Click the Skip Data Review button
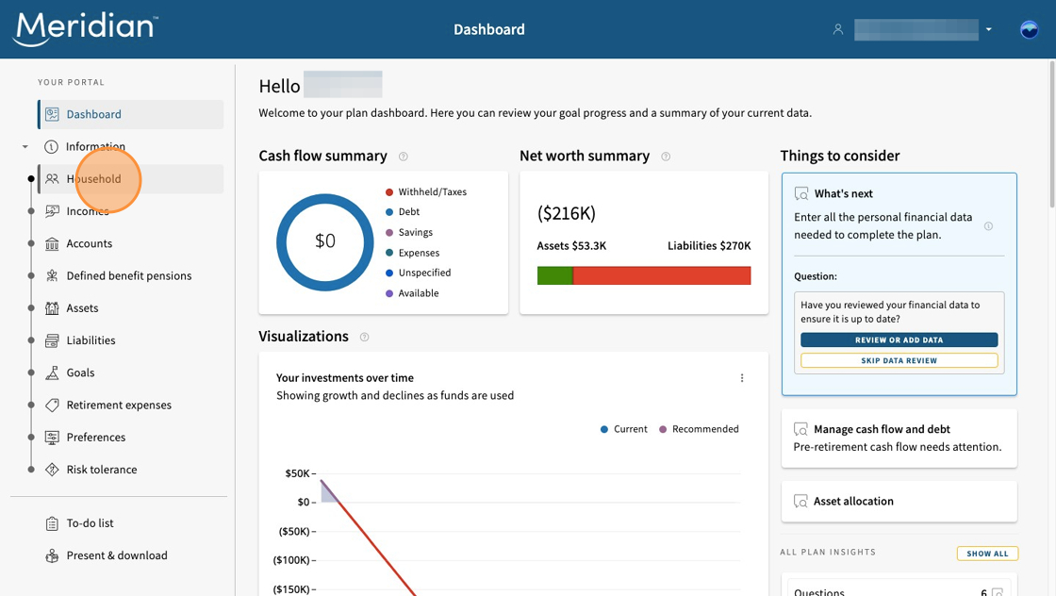 tap(899, 361)
